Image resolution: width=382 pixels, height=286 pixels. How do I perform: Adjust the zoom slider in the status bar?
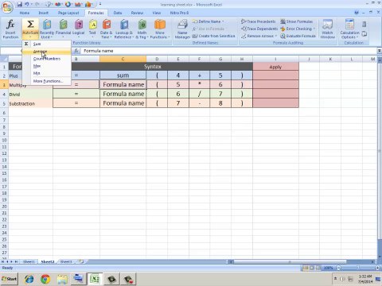357,268
